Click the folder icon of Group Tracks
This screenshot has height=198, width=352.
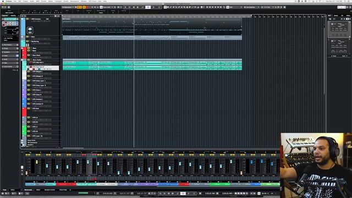click(22, 141)
